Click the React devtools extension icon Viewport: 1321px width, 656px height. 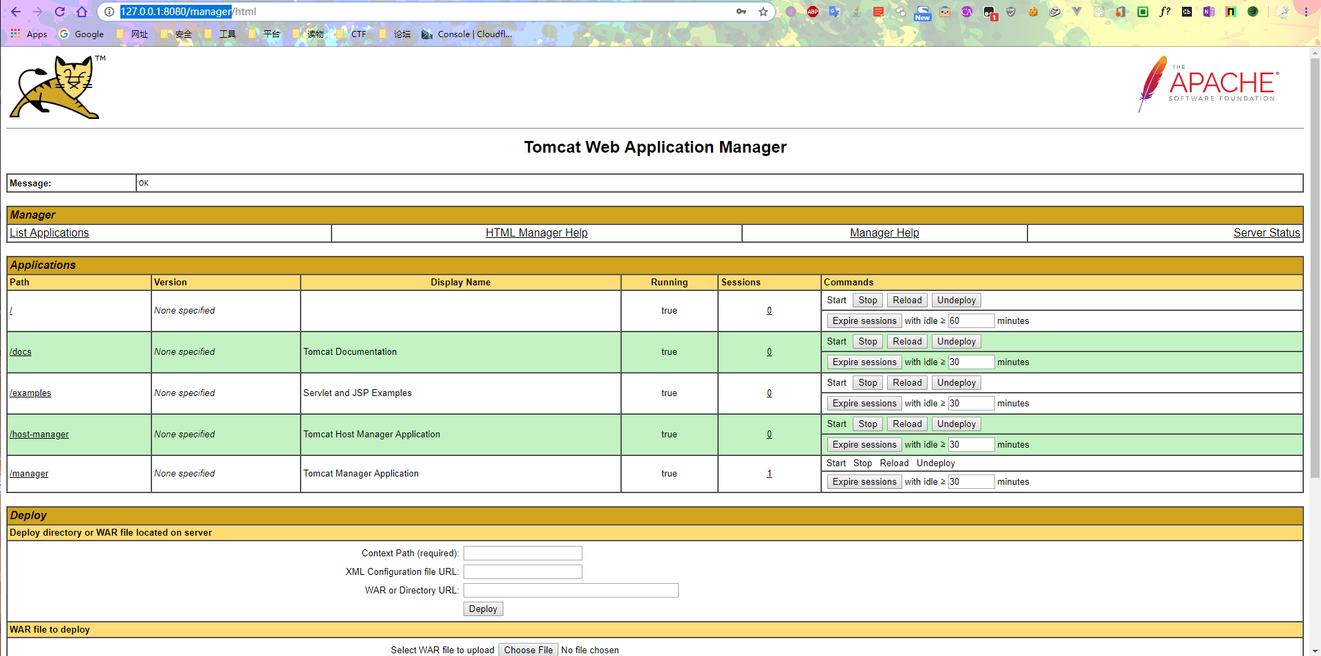[1099, 12]
